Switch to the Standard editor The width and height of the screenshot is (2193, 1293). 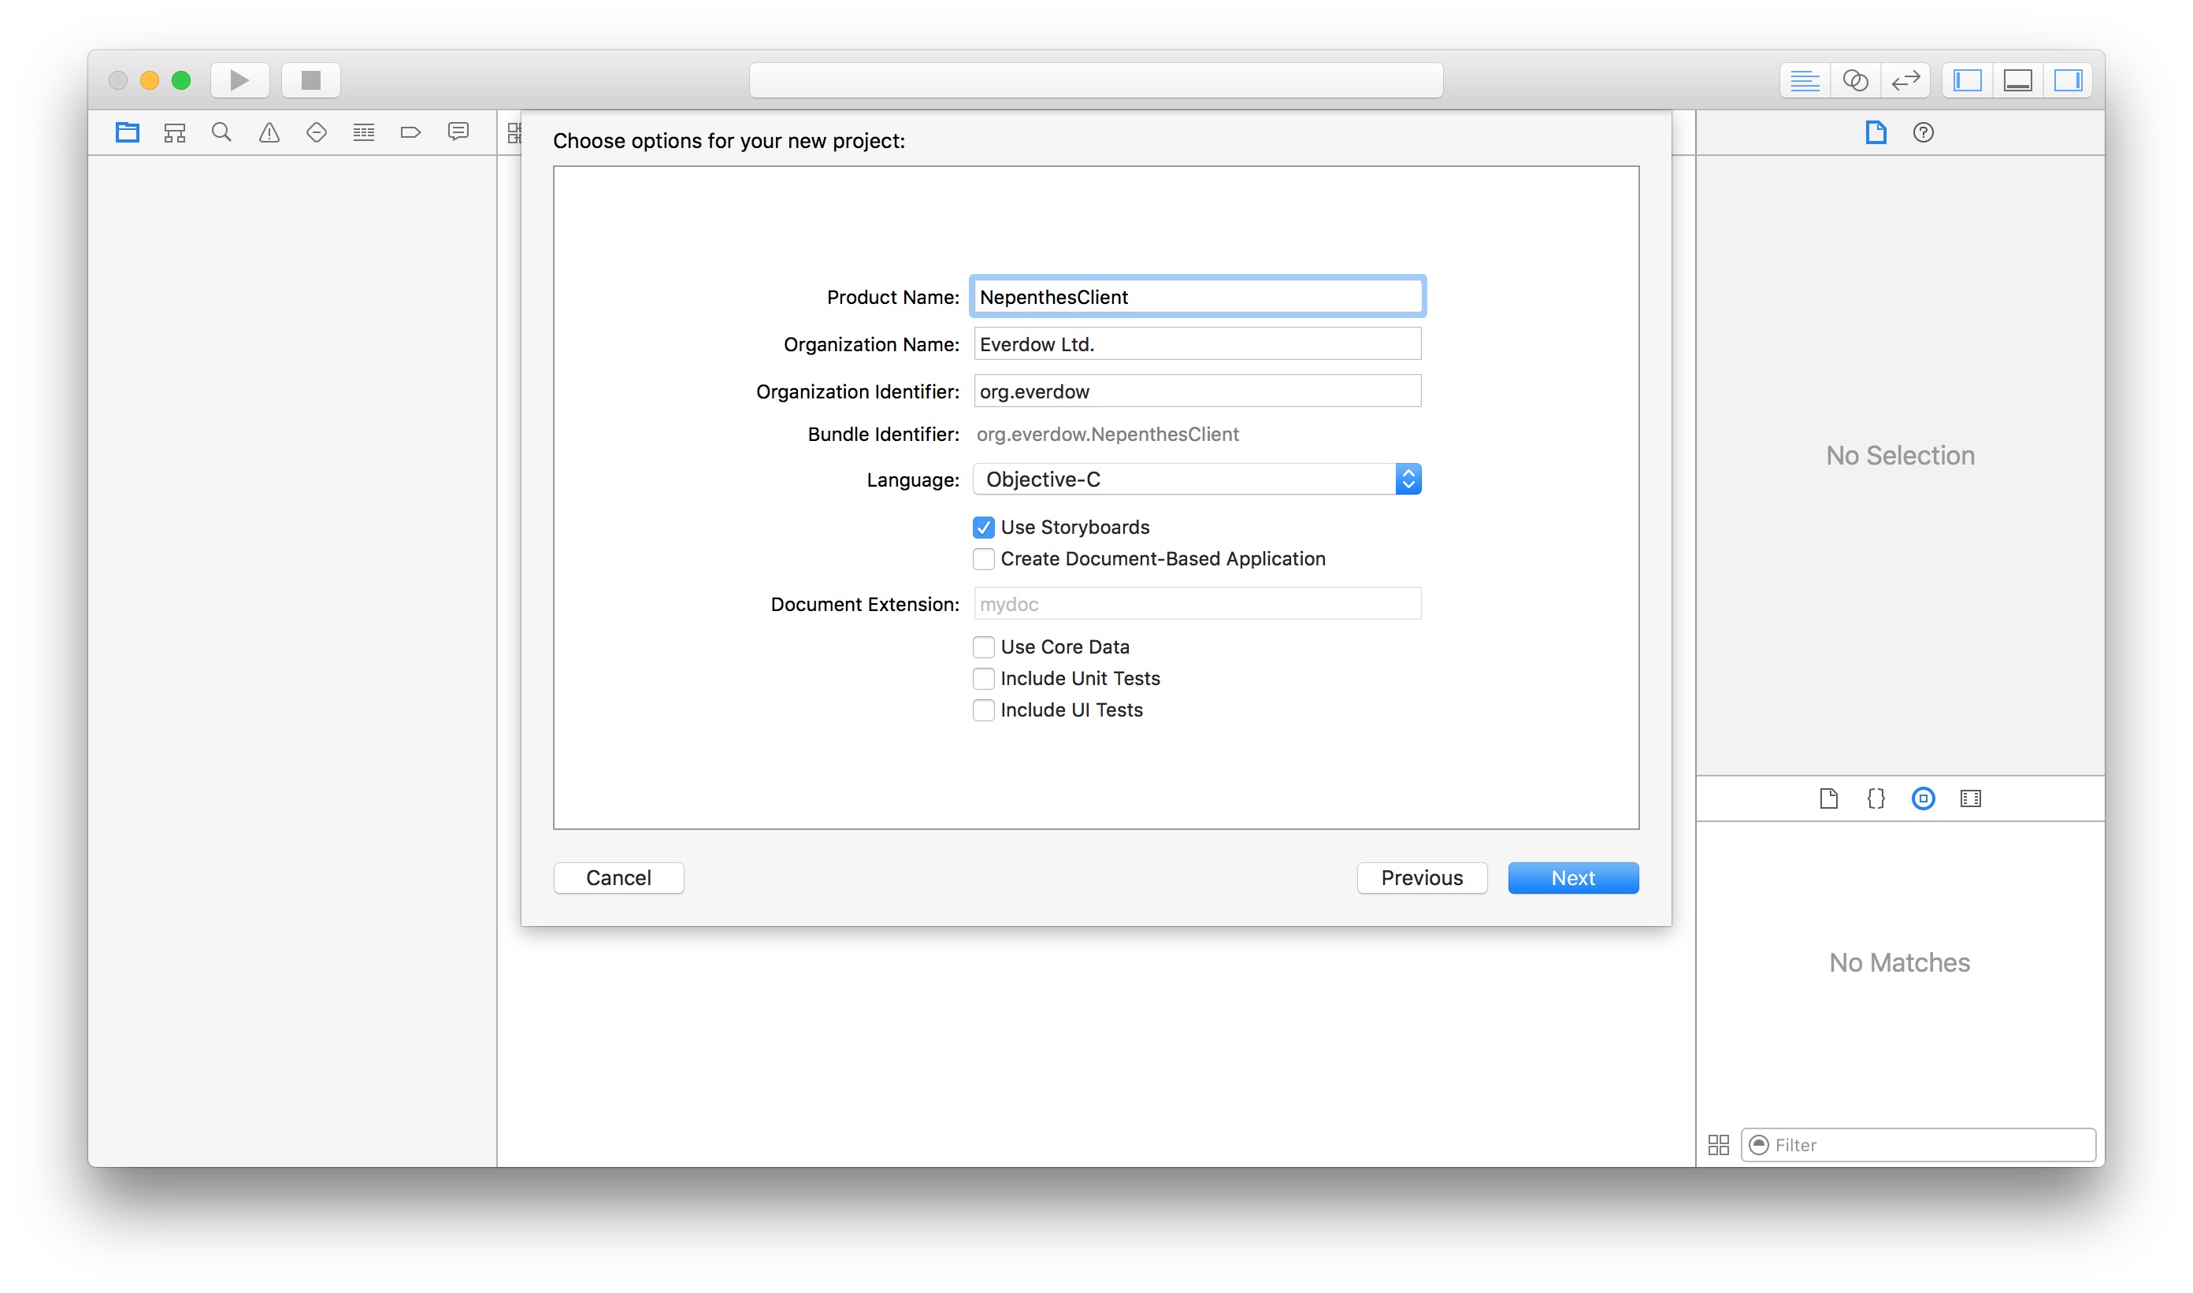(1805, 80)
